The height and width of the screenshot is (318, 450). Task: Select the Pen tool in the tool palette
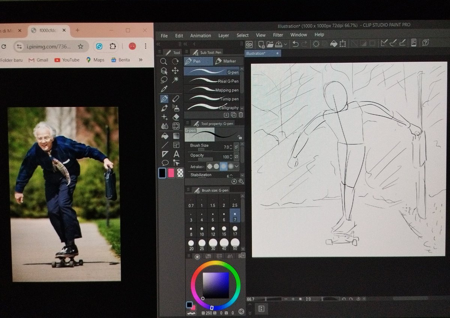[x=164, y=99]
